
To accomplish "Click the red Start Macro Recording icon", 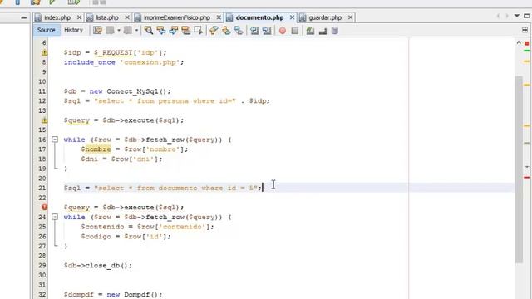I will 283,31.
